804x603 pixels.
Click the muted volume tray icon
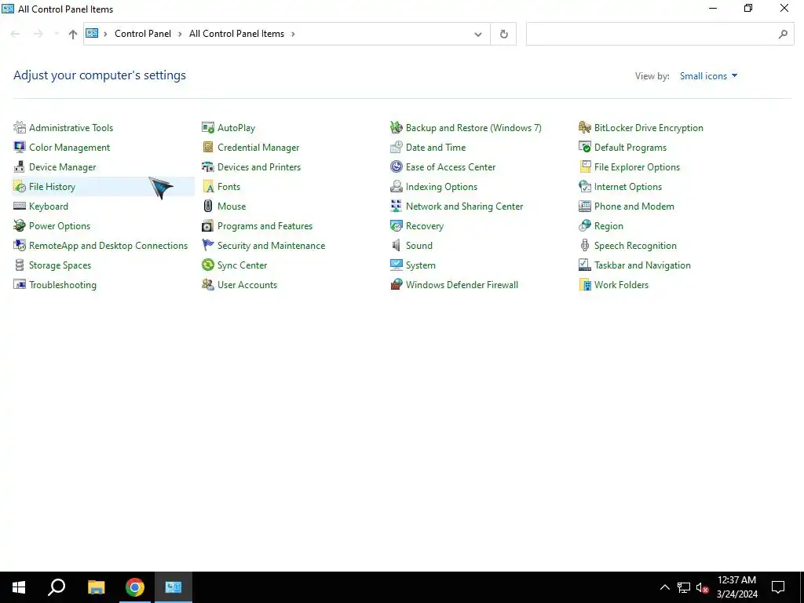click(x=702, y=587)
